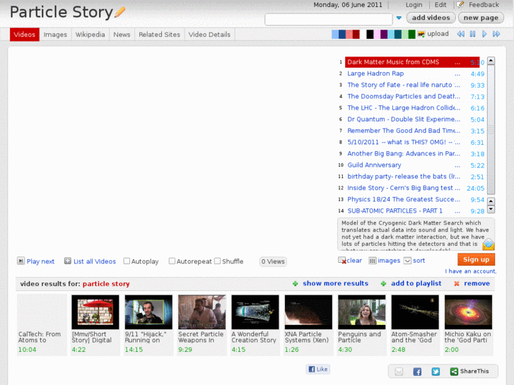This screenshot has width=514, height=385.
Task: Click the green plus next to add to playlist
Action: click(383, 284)
